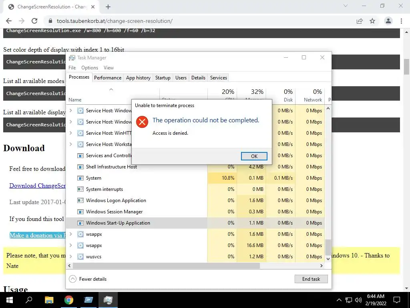Click the Shell Infrastructure Host icon
410x308 pixels.
(x=80, y=167)
